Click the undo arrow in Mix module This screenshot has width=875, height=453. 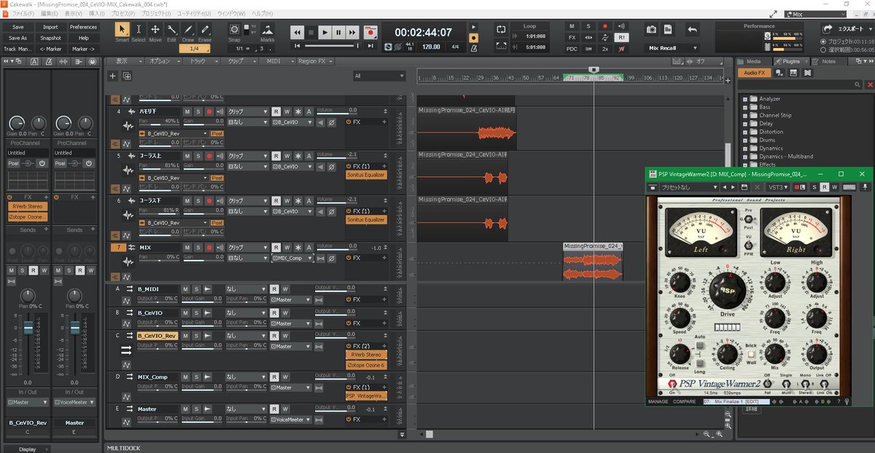point(692,29)
